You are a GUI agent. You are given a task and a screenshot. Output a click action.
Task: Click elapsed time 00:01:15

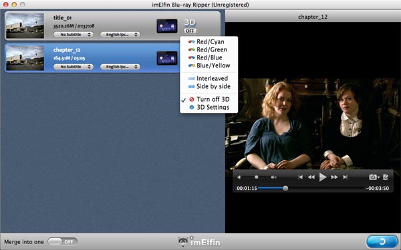click(247, 189)
